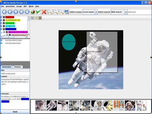Uncheck the QUATERNARY [0] checkbox
The height and width of the screenshot is (114, 152).
1,20
